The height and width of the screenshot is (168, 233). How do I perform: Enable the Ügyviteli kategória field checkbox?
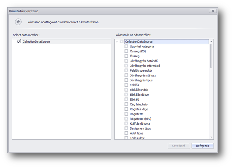(126, 46)
